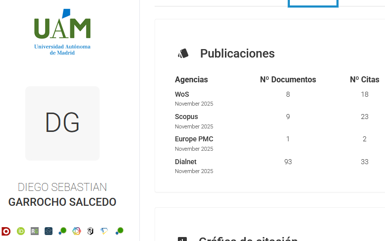The height and width of the screenshot is (241, 385).
Task: Open the WoS agency entry
Action: (182, 94)
